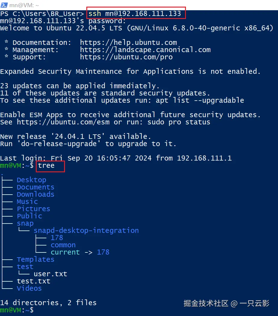Click the test.txt file entry
This screenshot has height=316, width=278.
pos(33,281)
